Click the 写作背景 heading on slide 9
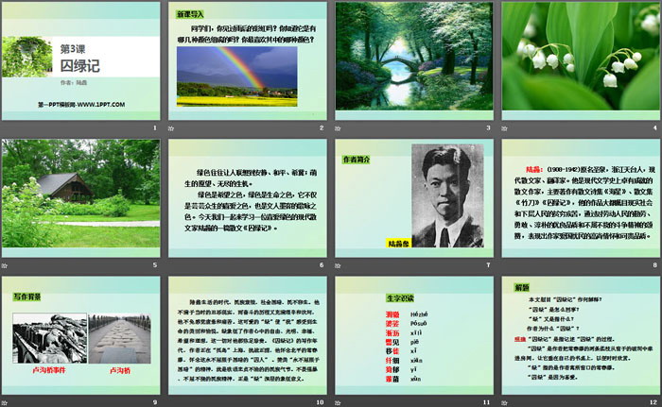Viewport: 662px width, 407px height. [27, 297]
